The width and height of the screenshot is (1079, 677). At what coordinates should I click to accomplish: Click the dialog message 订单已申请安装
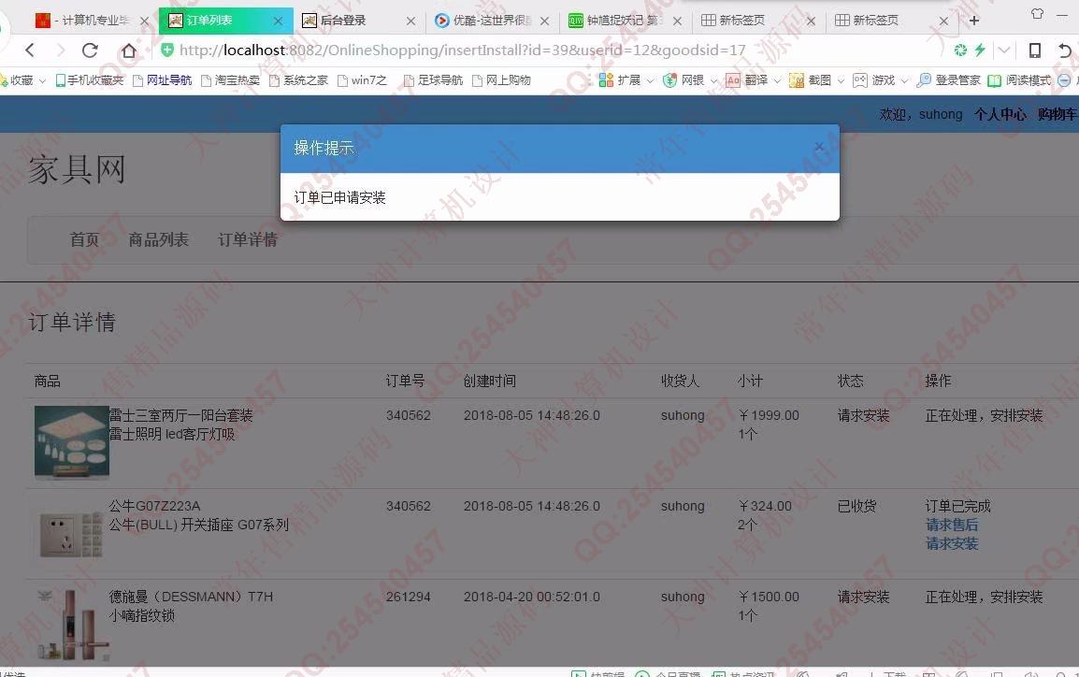340,197
